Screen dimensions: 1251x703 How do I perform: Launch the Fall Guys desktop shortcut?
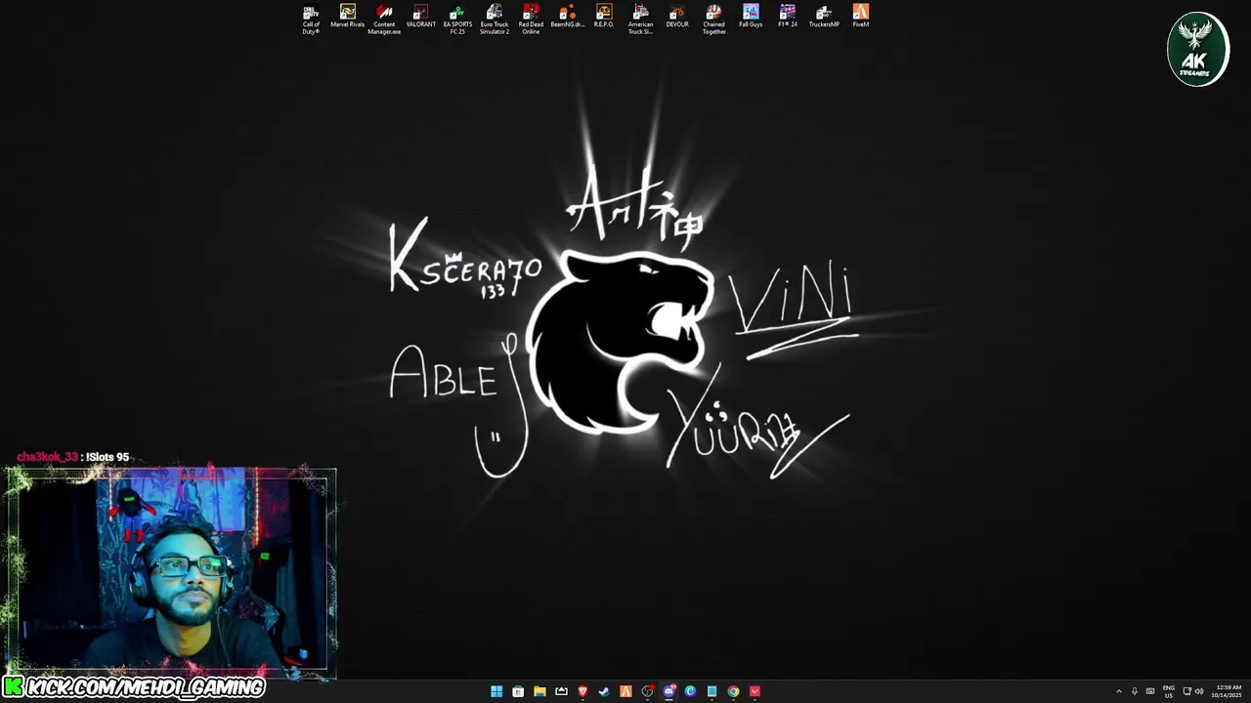751,16
